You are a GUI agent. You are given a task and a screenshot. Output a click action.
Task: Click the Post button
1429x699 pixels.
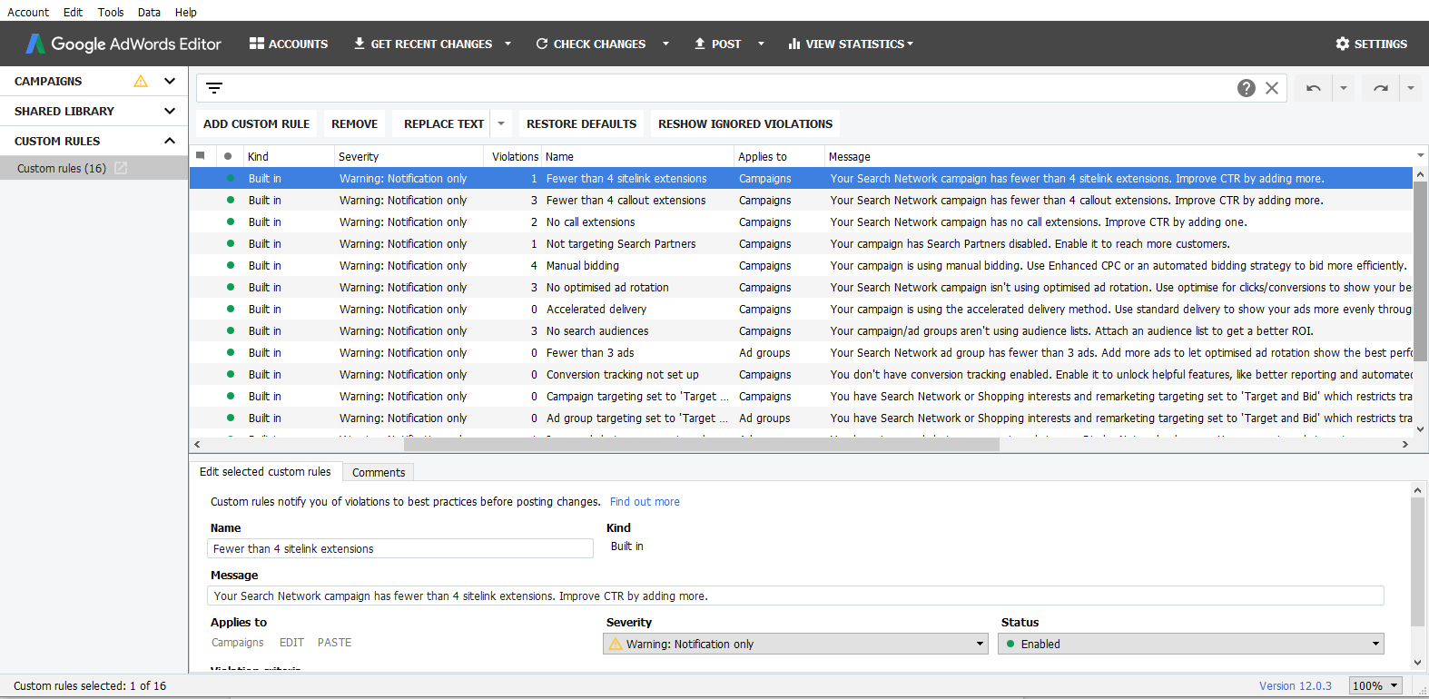point(717,44)
